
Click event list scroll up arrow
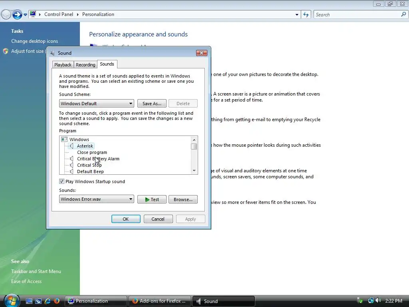194,140
